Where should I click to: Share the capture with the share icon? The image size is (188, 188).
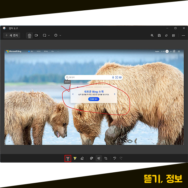(x=173, y=35)
